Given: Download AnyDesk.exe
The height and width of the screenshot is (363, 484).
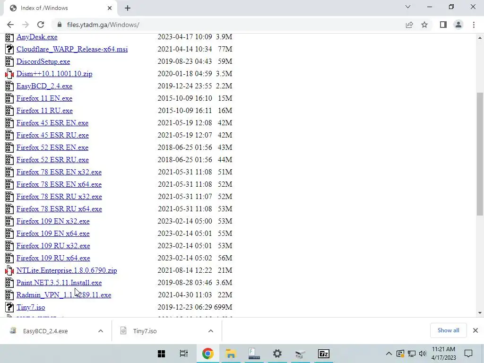Looking at the screenshot, I should 37,37.
